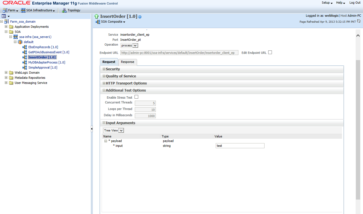The width and height of the screenshot is (363, 214).
Task: Click the refresh page icon near the timestamp
Action: [359, 21]
